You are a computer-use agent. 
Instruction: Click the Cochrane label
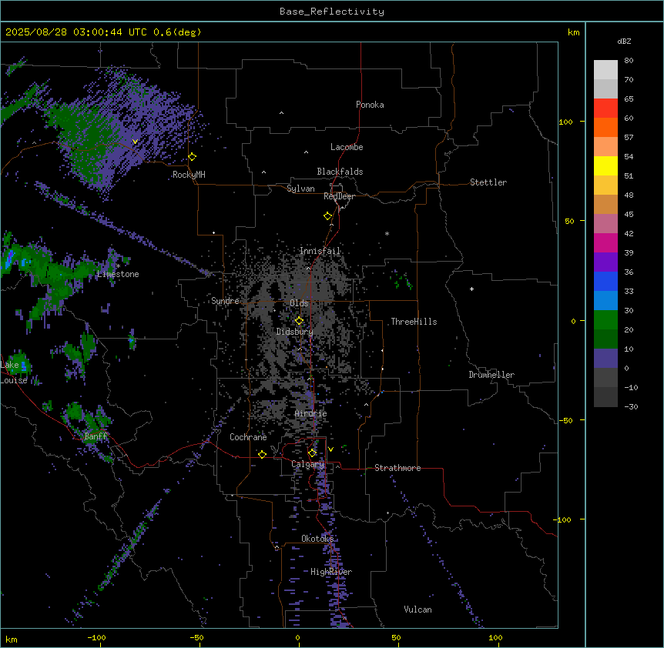click(248, 437)
